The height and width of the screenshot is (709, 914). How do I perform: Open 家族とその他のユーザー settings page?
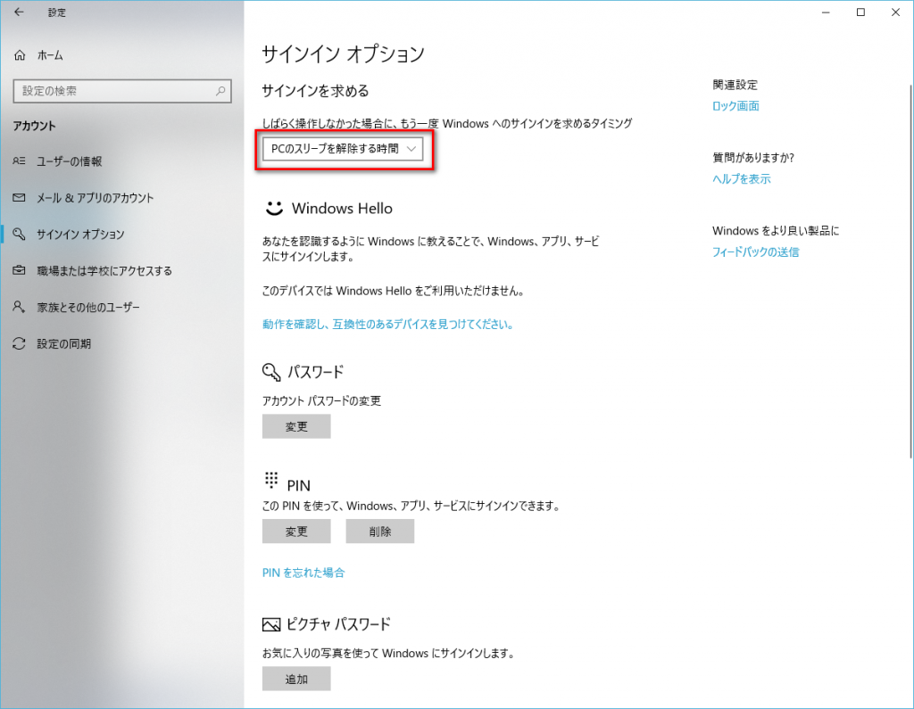click(87, 307)
